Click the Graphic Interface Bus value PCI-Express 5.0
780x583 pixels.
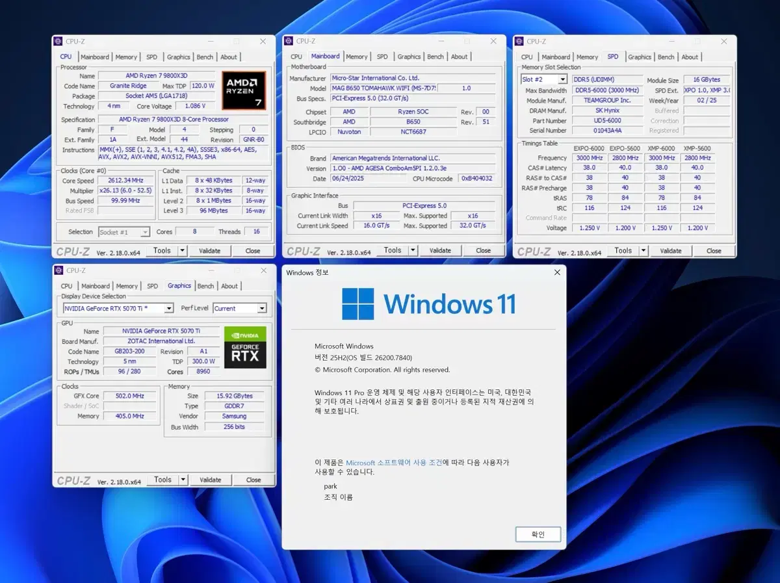pos(424,206)
